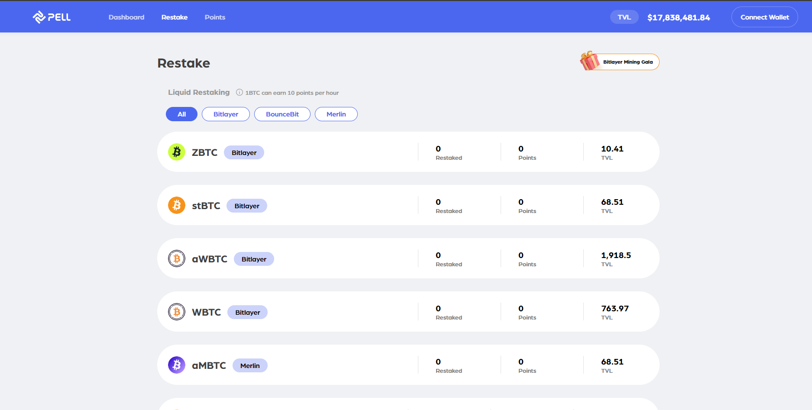Click the aMBTC Restaked amount
Image resolution: width=812 pixels, height=410 pixels.
438,362
